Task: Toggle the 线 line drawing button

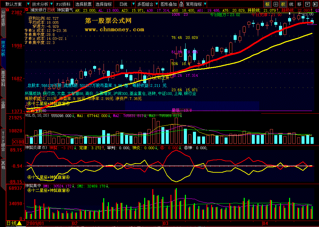Action: (x=291, y=4)
